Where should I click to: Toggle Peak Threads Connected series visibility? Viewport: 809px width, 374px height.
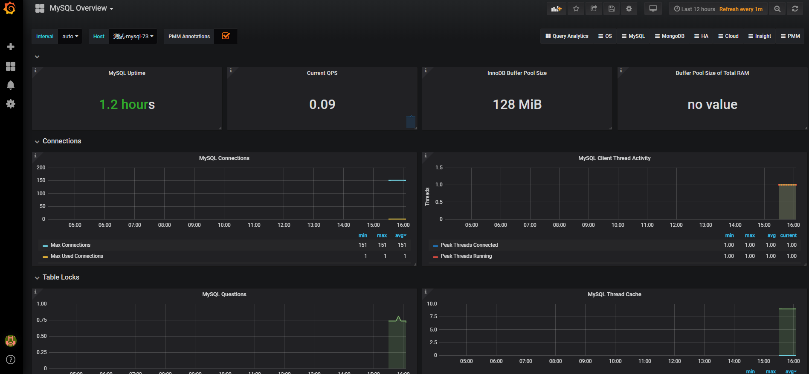coord(469,245)
